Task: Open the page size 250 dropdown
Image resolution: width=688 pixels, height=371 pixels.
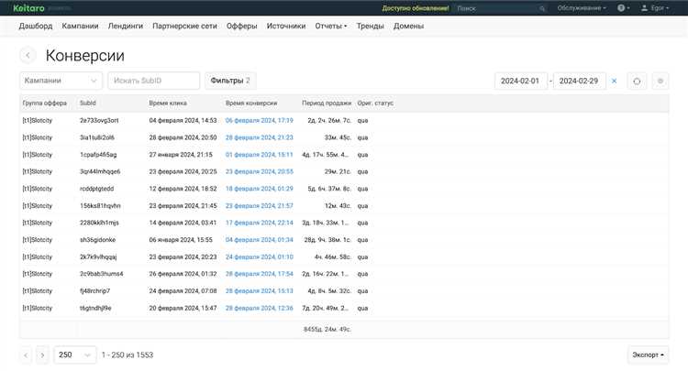Action: 74,355
